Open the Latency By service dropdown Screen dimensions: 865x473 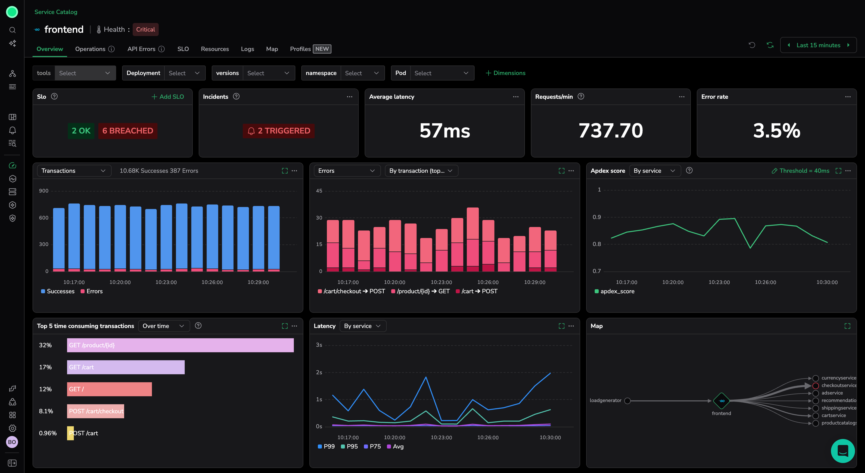pyautogui.click(x=362, y=326)
